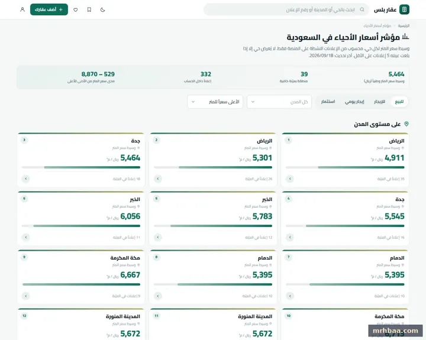The width and height of the screenshot is (426, 340).
Task: Click the على مستوى المدن section heading
Action: coord(377,124)
